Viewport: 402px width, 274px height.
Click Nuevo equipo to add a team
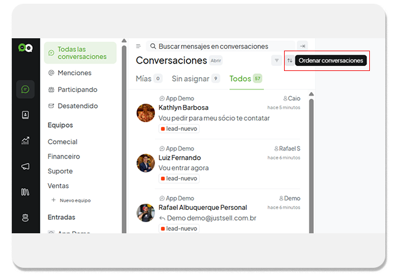pyautogui.click(x=74, y=201)
